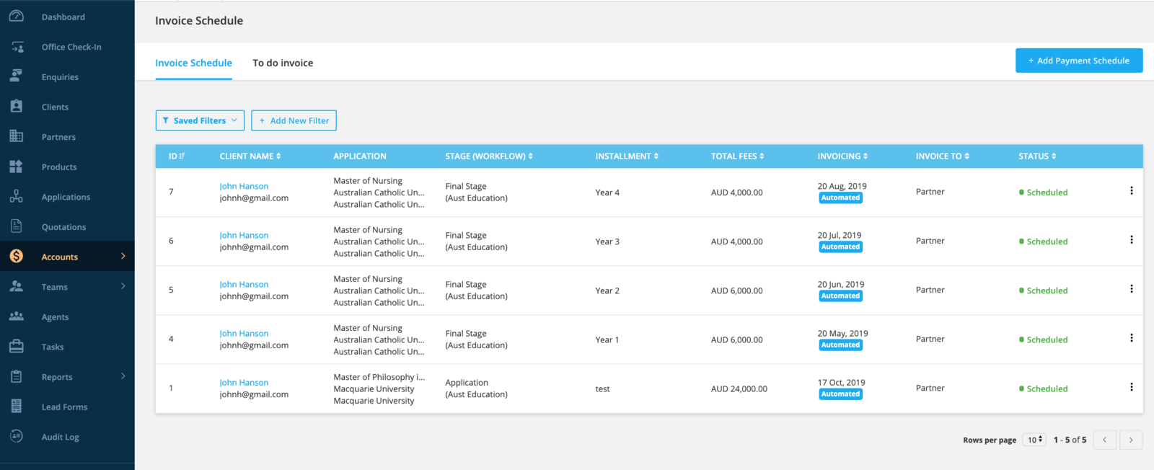
Task: Open row actions for test installment
Action: tap(1131, 387)
